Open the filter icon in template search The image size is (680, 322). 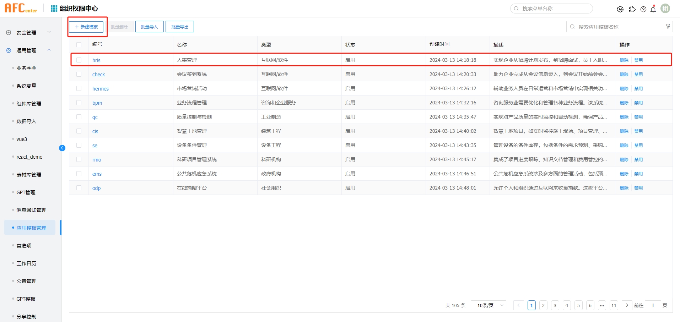(x=668, y=27)
